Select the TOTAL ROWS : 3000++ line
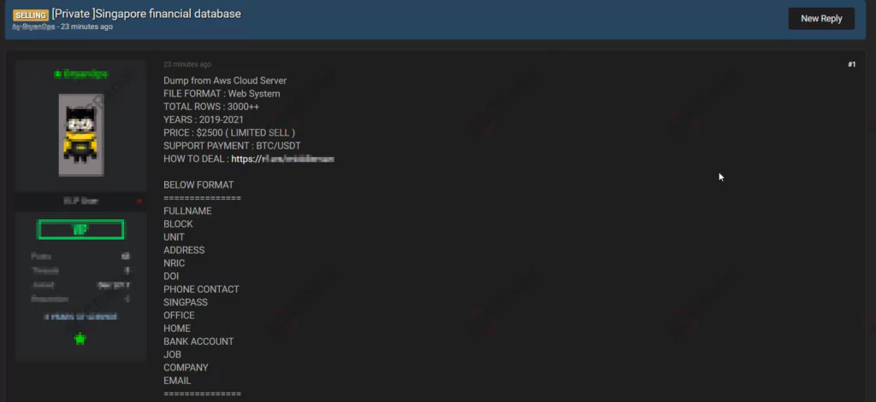 click(x=211, y=107)
